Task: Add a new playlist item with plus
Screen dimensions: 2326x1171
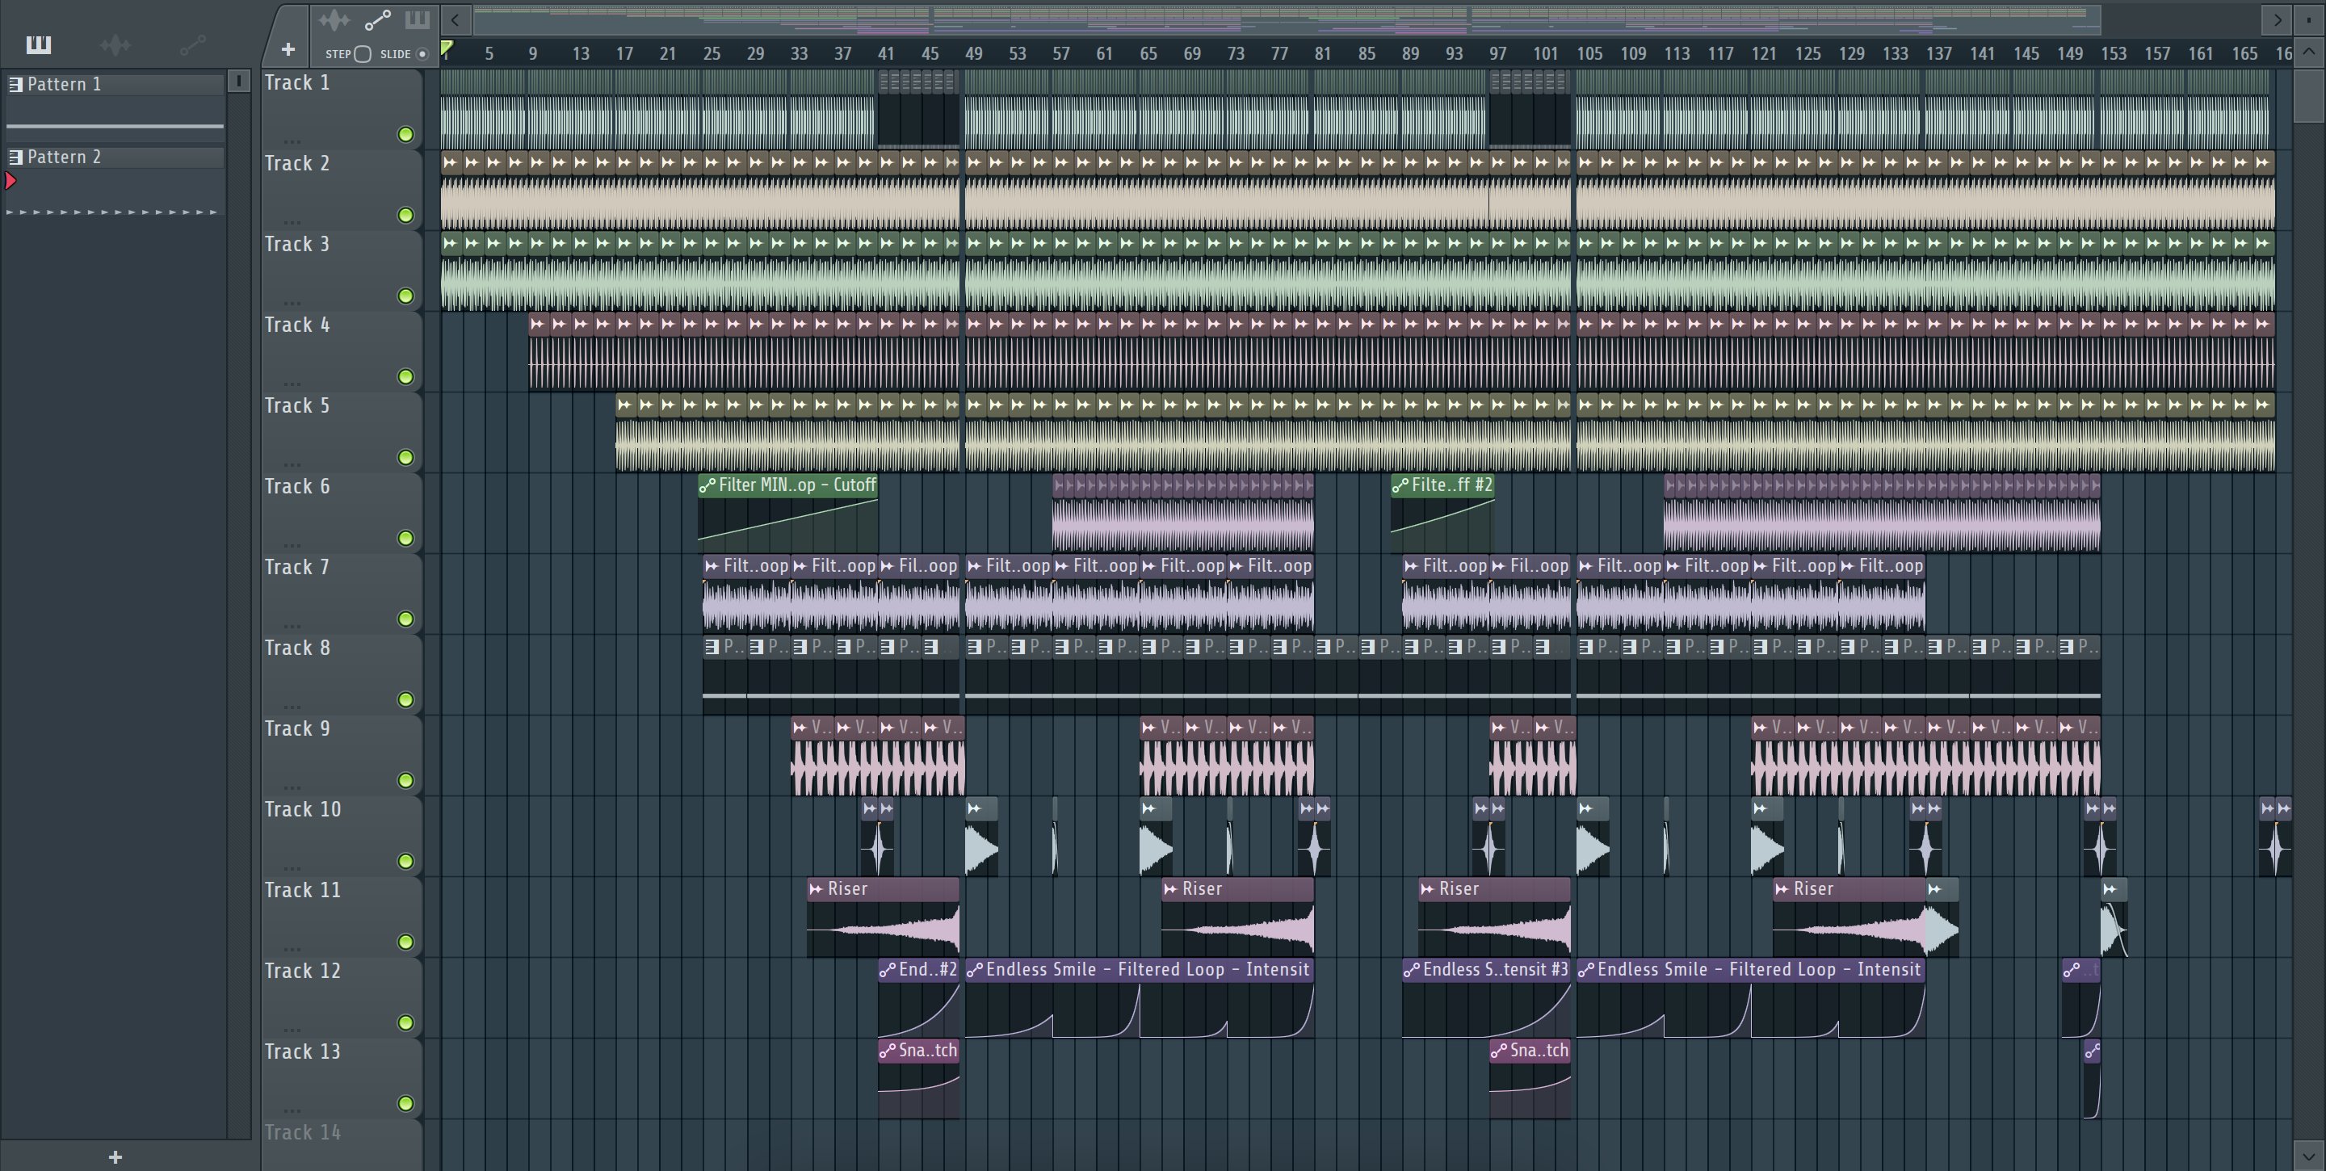Action: [288, 49]
